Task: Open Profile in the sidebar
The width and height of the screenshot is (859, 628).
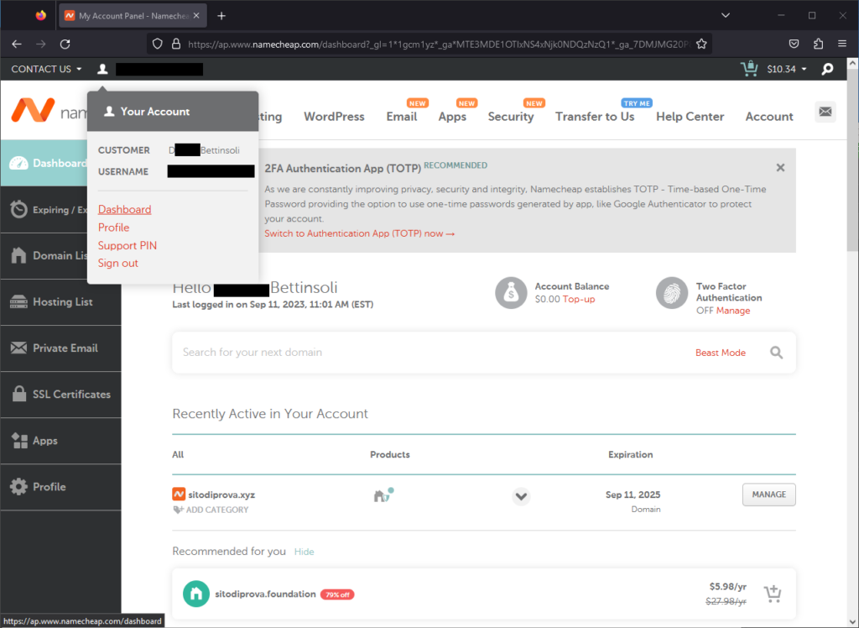Action: tap(60, 486)
